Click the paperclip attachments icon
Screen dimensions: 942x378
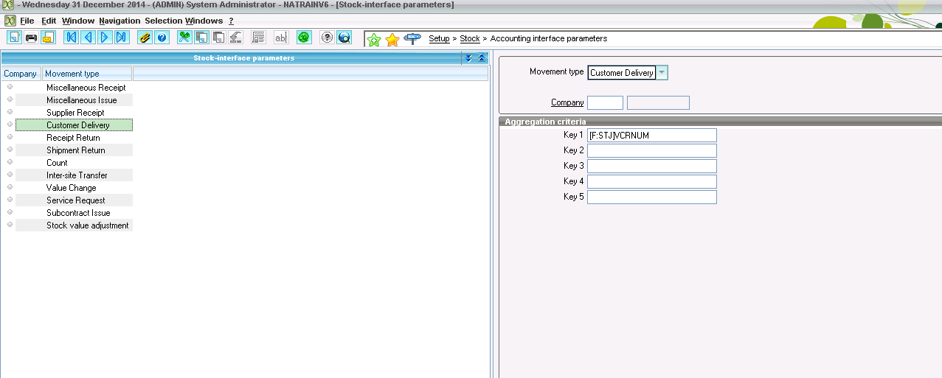click(x=145, y=37)
